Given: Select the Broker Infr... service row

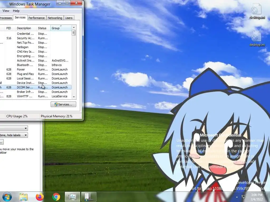Looking at the screenshot, I should [x=36, y=92].
